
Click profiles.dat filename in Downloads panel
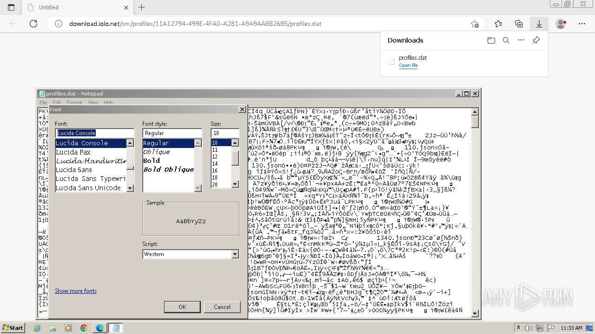tap(413, 58)
